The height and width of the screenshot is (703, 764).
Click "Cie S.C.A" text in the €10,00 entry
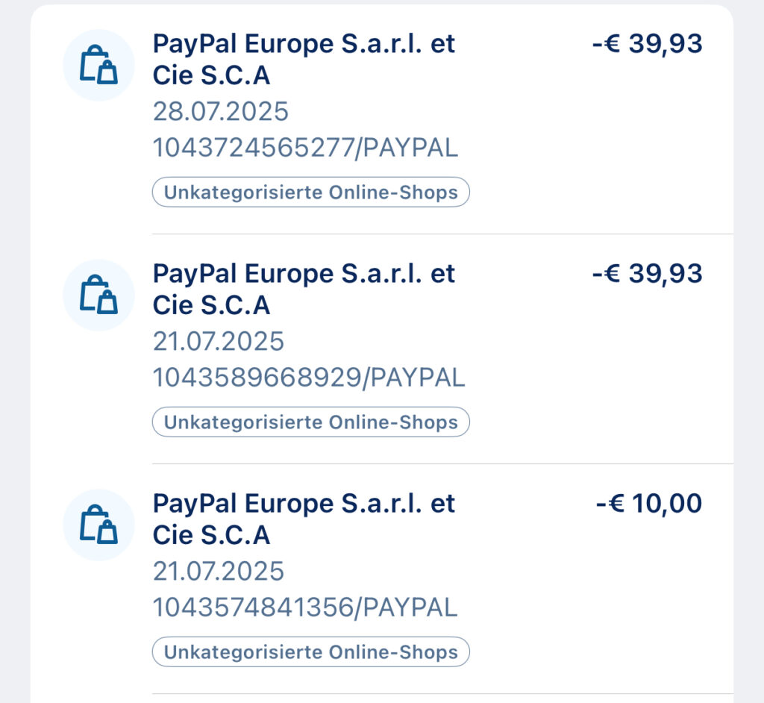[x=211, y=536]
